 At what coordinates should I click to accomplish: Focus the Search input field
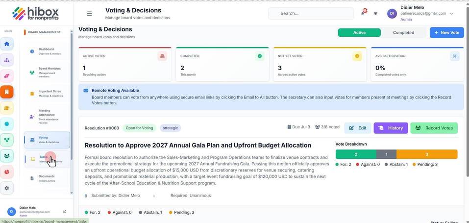(311, 13)
